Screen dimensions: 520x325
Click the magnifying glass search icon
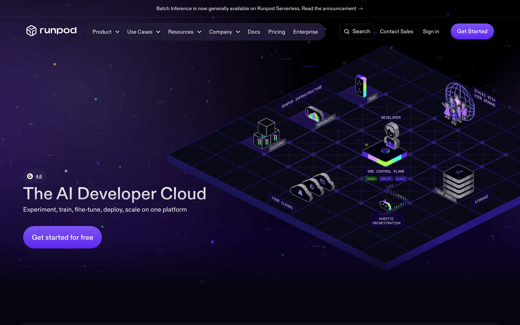point(347,31)
